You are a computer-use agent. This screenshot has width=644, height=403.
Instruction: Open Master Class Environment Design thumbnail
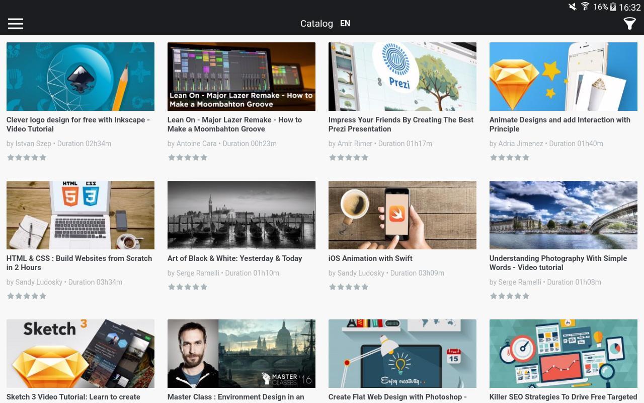point(242,354)
